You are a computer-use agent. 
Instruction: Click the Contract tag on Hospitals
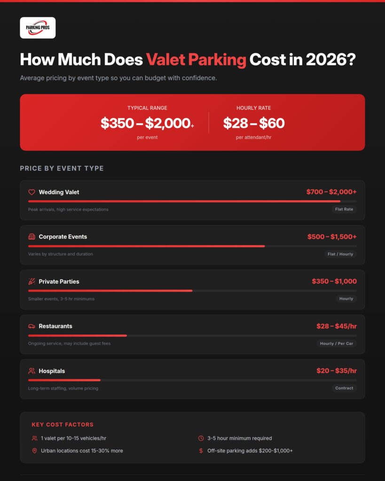(344, 388)
